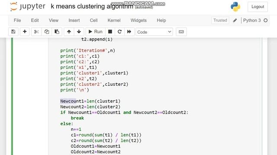Click the c1=round(sum(t1) / len(t1)) line

[x=106, y=135]
